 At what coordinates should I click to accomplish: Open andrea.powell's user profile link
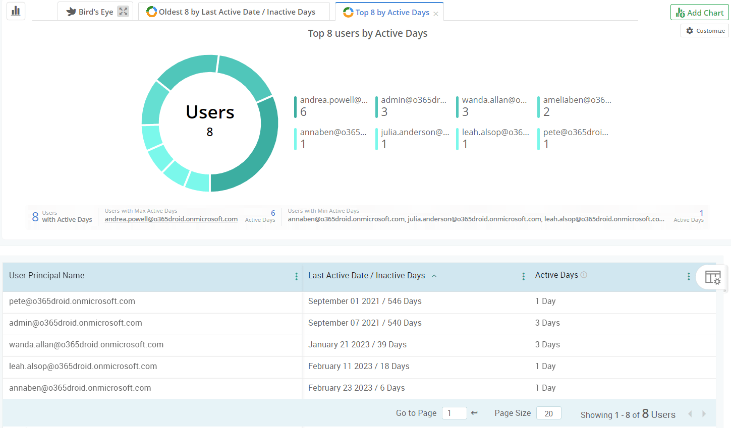pyautogui.click(x=171, y=219)
